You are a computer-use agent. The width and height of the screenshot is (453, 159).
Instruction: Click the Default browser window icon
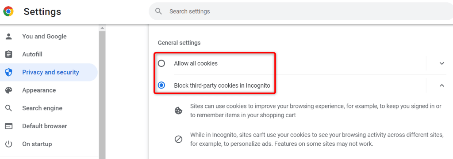[x=9, y=126]
